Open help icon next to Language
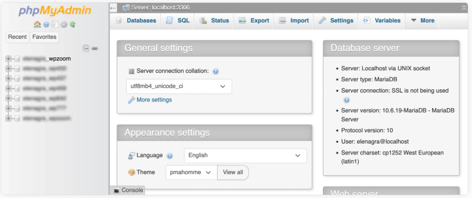This screenshot has height=198, width=472. (x=170, y=156)
